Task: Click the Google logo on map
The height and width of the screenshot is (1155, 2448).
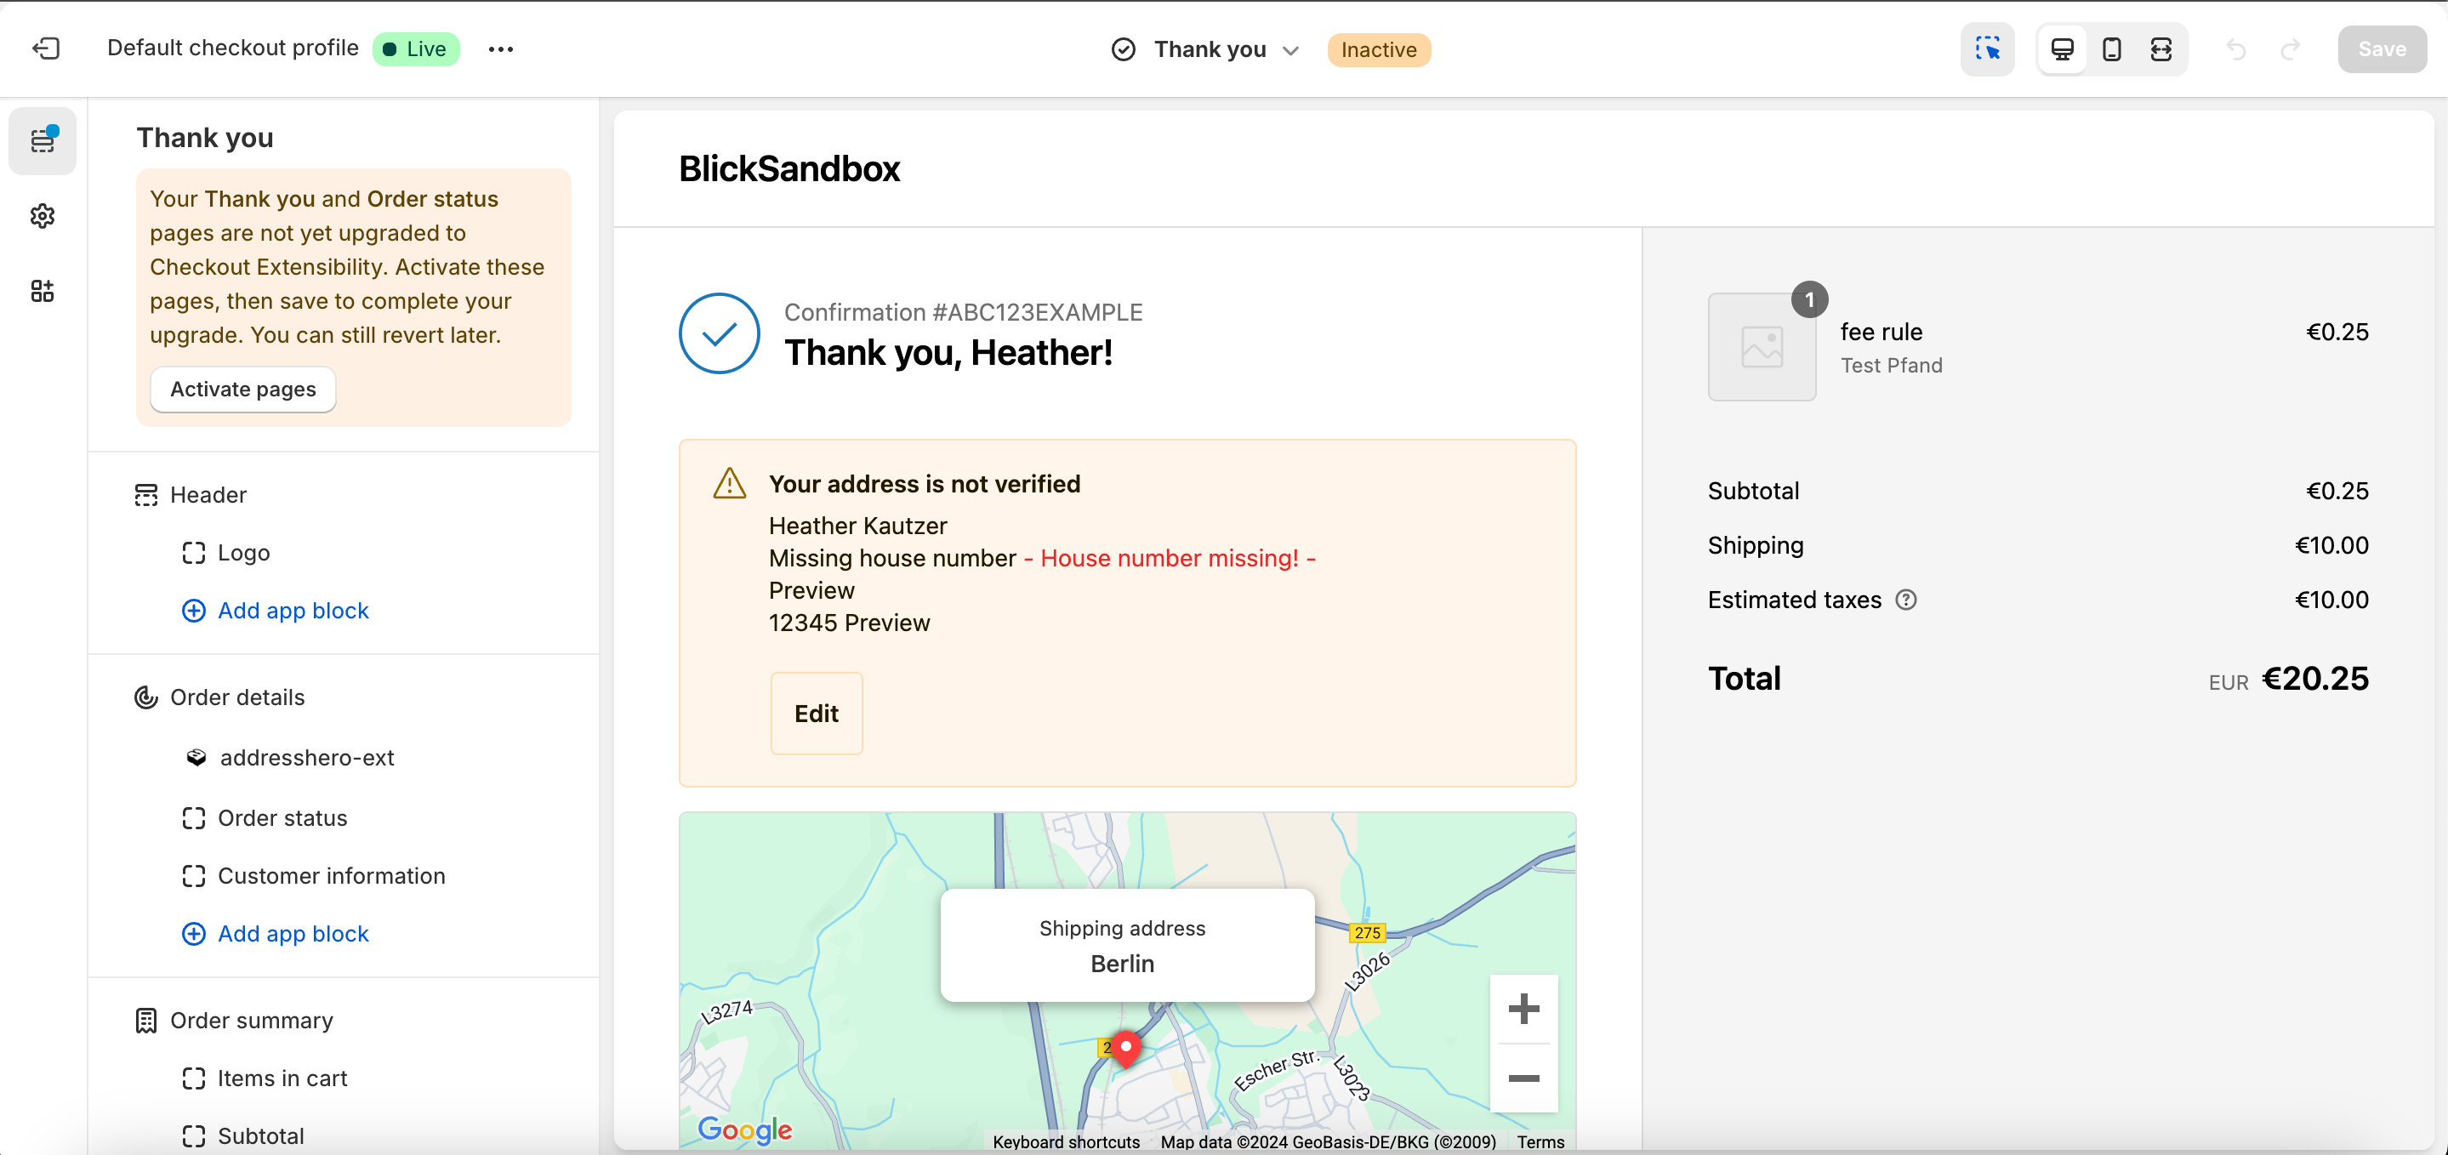Action: tap(745, 1129)
